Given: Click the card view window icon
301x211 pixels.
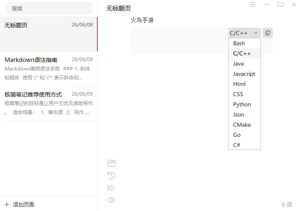Looking at the screenshot, I should (x=111, y=163).
